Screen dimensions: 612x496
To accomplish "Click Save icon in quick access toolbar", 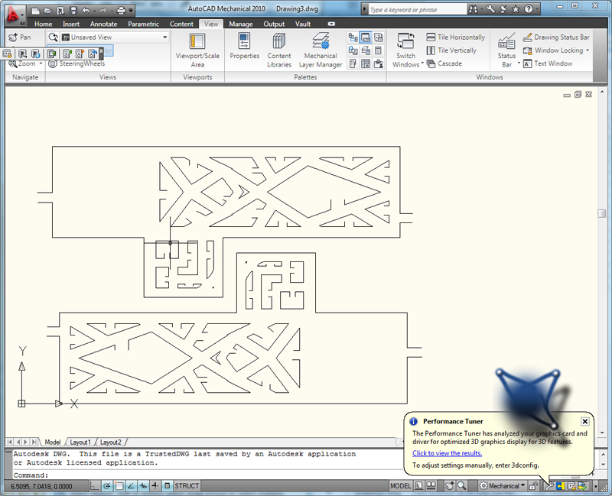I will coord(73,10).
